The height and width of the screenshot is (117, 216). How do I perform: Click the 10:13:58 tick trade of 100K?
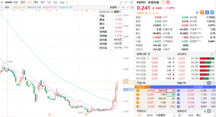pos(155,79)
